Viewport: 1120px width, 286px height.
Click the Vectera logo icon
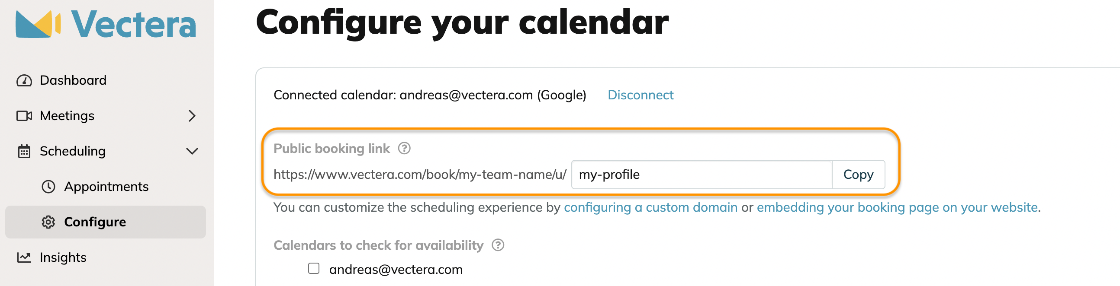(x=38, y=24)
